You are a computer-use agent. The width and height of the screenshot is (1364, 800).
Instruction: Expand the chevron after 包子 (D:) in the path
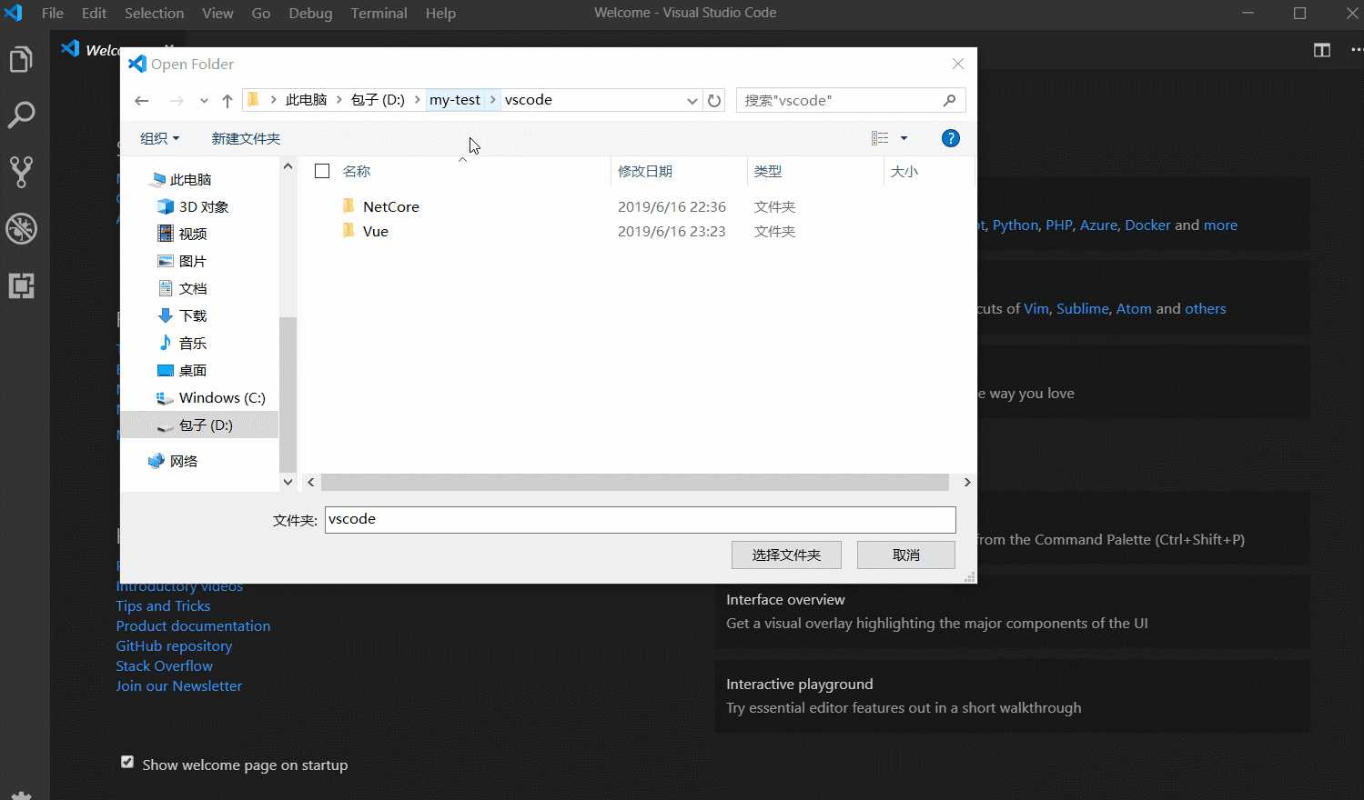click(418, 100)
